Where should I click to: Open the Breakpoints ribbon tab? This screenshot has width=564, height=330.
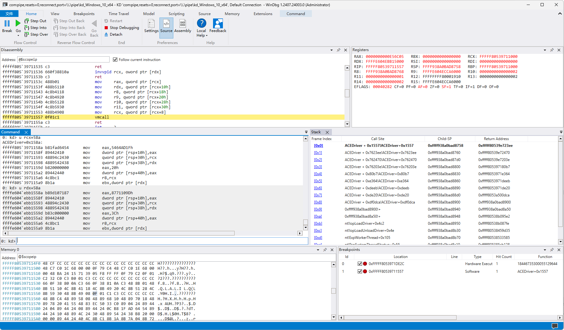[84, 14]
